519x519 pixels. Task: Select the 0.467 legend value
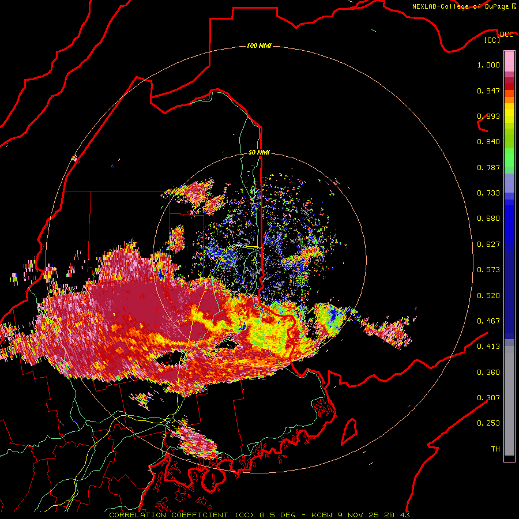[488, 321]
